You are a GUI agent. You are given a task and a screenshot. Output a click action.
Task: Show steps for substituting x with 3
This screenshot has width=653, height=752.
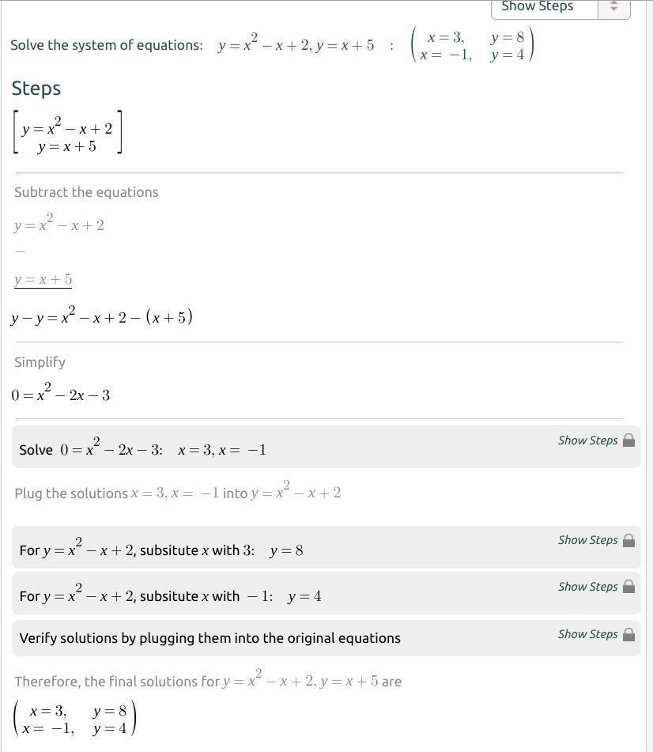click(588, 541)
